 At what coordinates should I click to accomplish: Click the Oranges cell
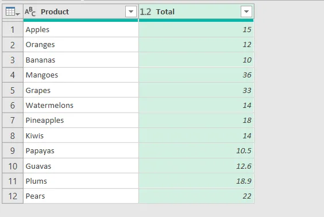81,45
